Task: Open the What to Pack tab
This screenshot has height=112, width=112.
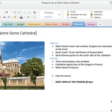Action: [51, 24]
